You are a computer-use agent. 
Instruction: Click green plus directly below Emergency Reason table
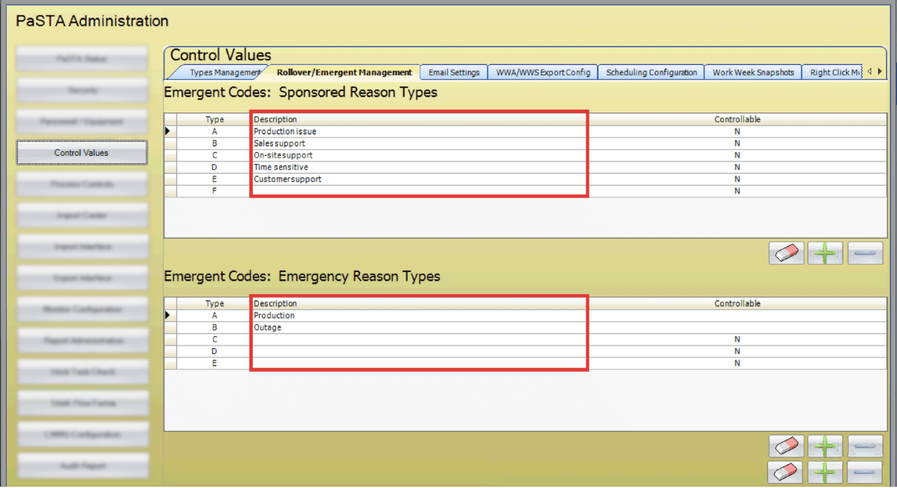825,446
